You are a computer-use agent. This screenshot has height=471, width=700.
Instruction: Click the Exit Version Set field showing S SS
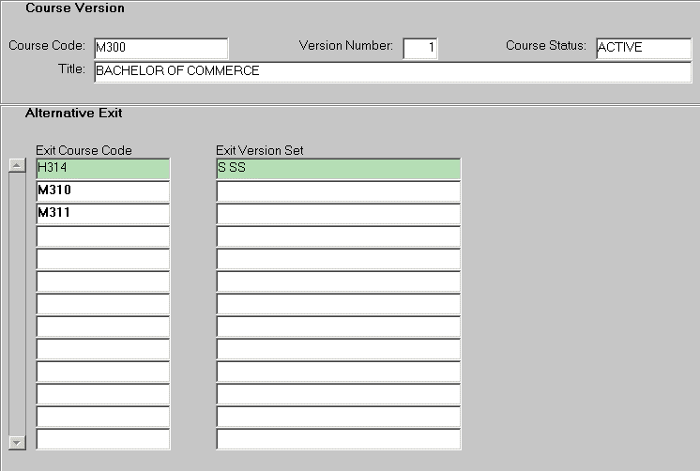point(338,169)
